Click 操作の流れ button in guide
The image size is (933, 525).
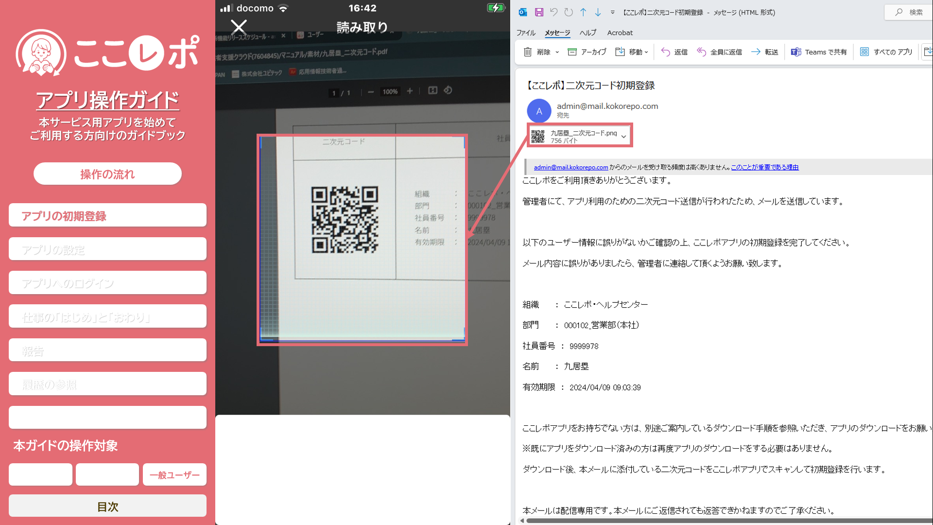click(107, 174)
